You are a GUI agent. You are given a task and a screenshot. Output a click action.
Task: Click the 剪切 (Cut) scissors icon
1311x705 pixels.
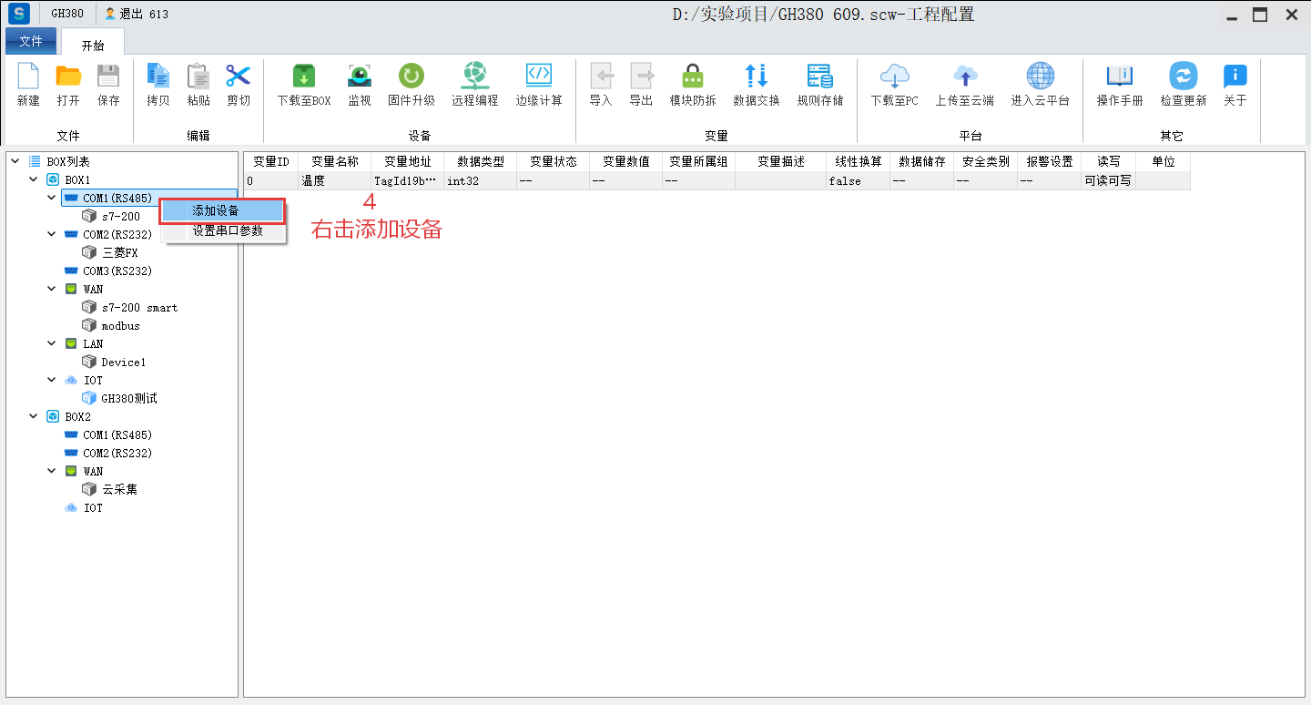pyautogui.click(x=239, y=77)
